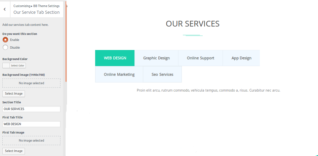Image resolution: width=318 pixels, height=156 pixels.
Task: Click the back arrow in customizer header
Action: (x=5, y=9)
